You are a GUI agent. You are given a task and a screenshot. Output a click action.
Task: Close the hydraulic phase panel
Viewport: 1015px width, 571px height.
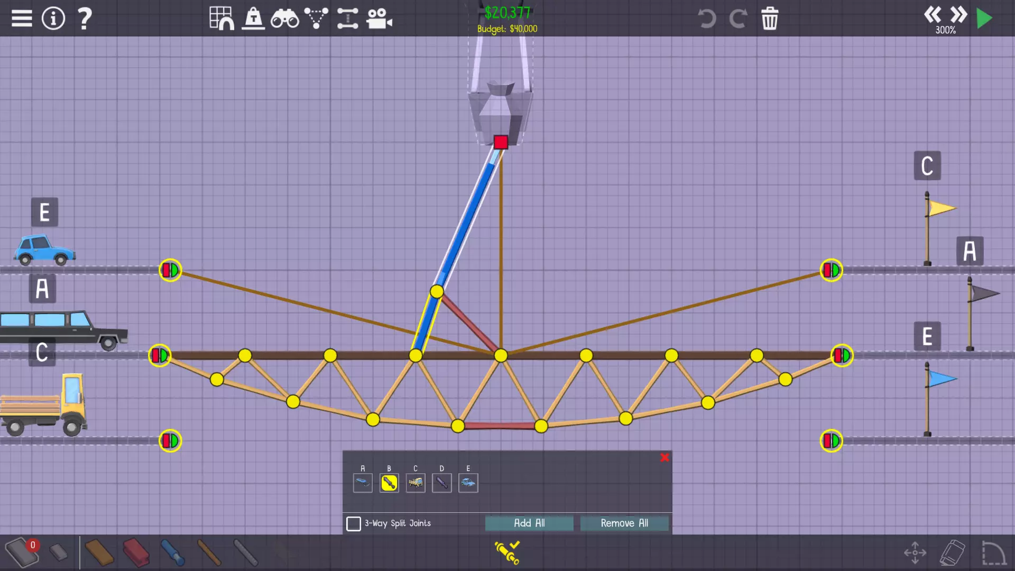pos(665,458)
